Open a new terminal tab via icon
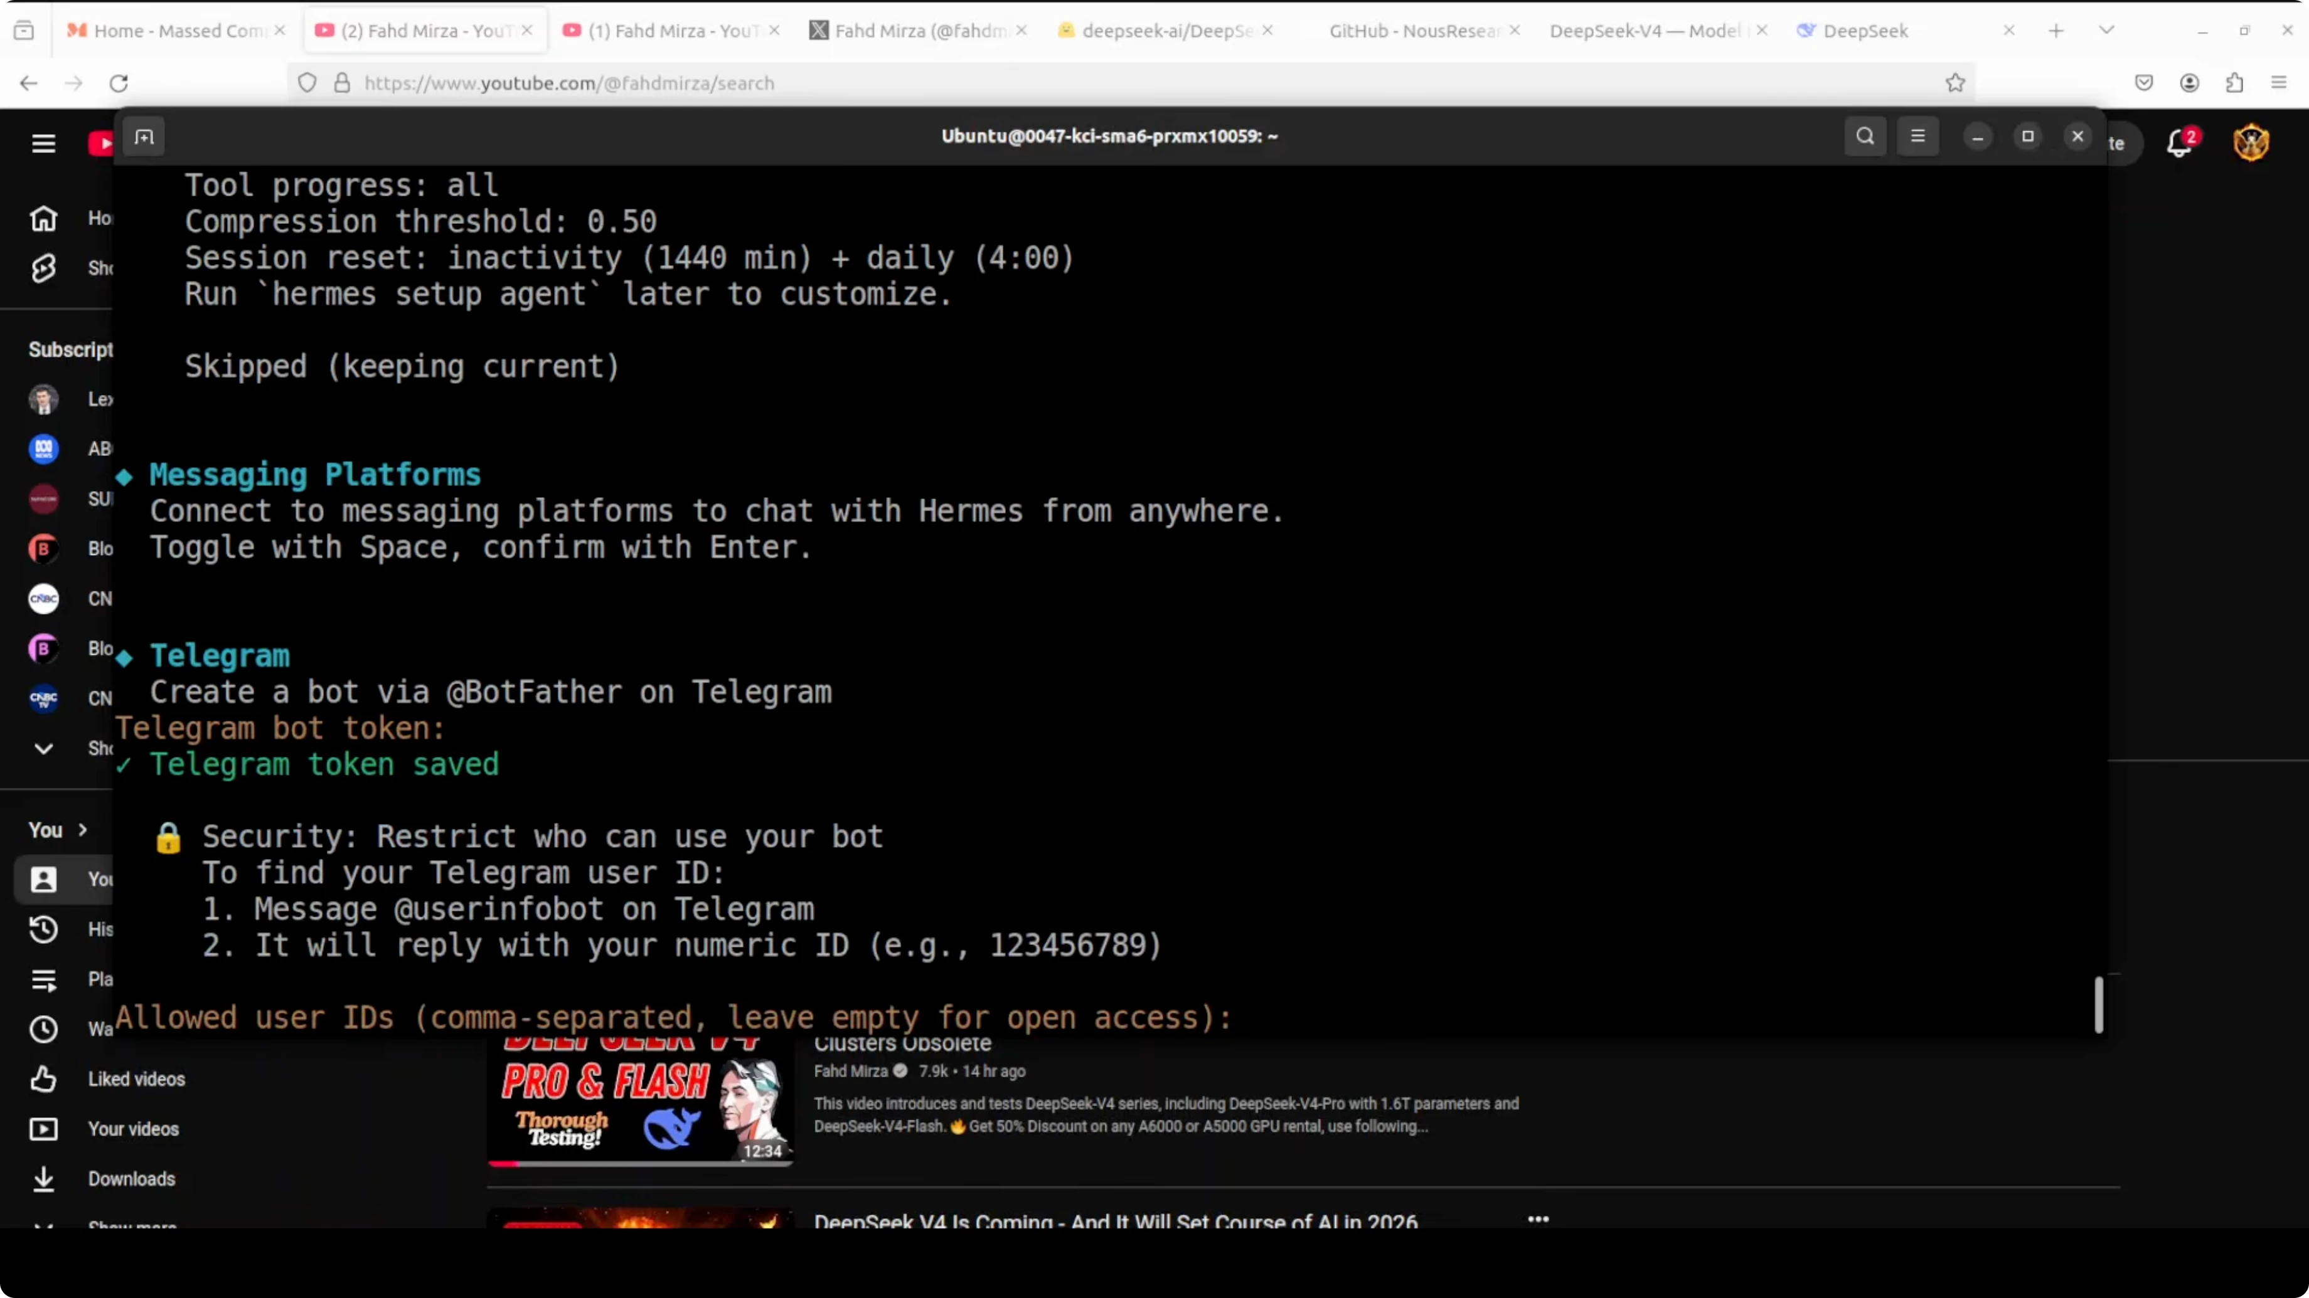This screenshot has height=1298, width=2309. click(144, 137)
